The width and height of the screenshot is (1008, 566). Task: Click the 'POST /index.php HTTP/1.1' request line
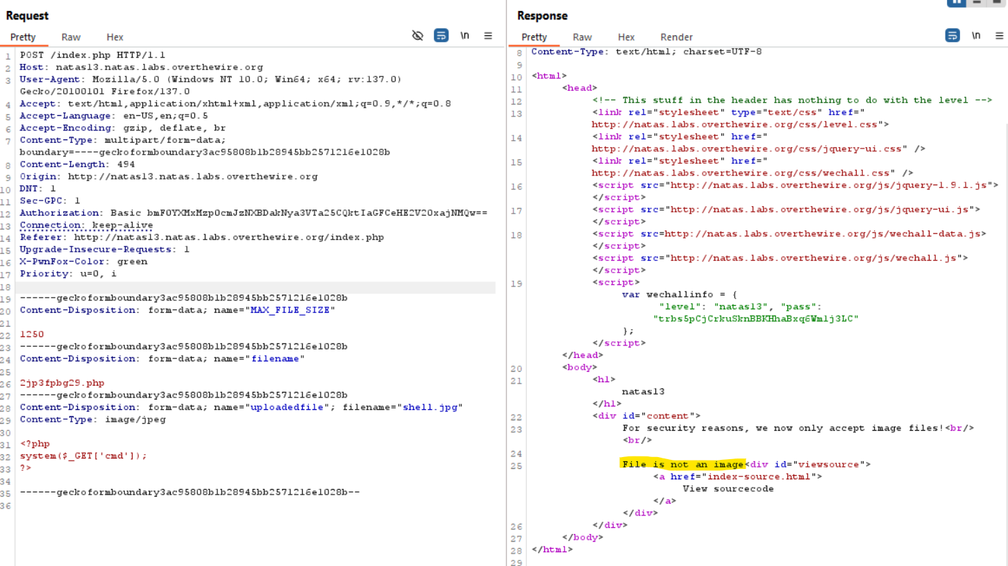click(92, 55)
